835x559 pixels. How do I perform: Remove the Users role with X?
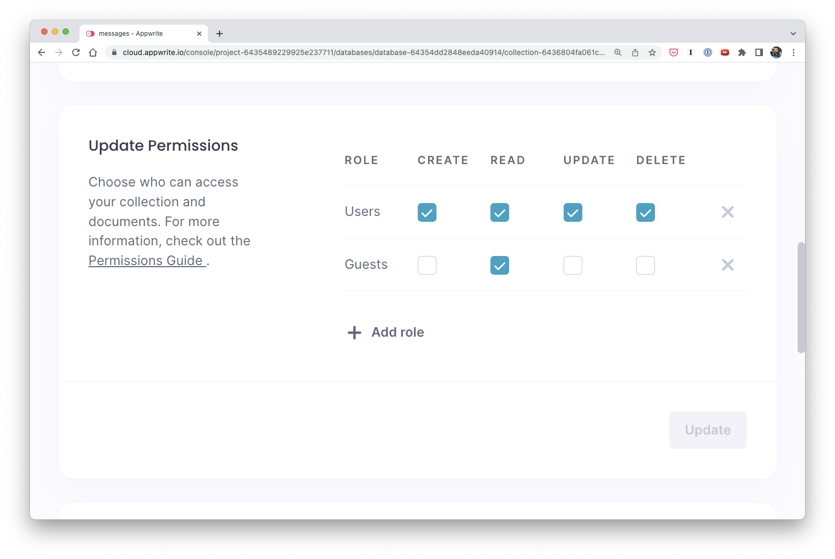click(x=728, y=212)
